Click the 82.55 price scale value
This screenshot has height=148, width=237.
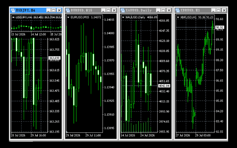pos(220,132)
